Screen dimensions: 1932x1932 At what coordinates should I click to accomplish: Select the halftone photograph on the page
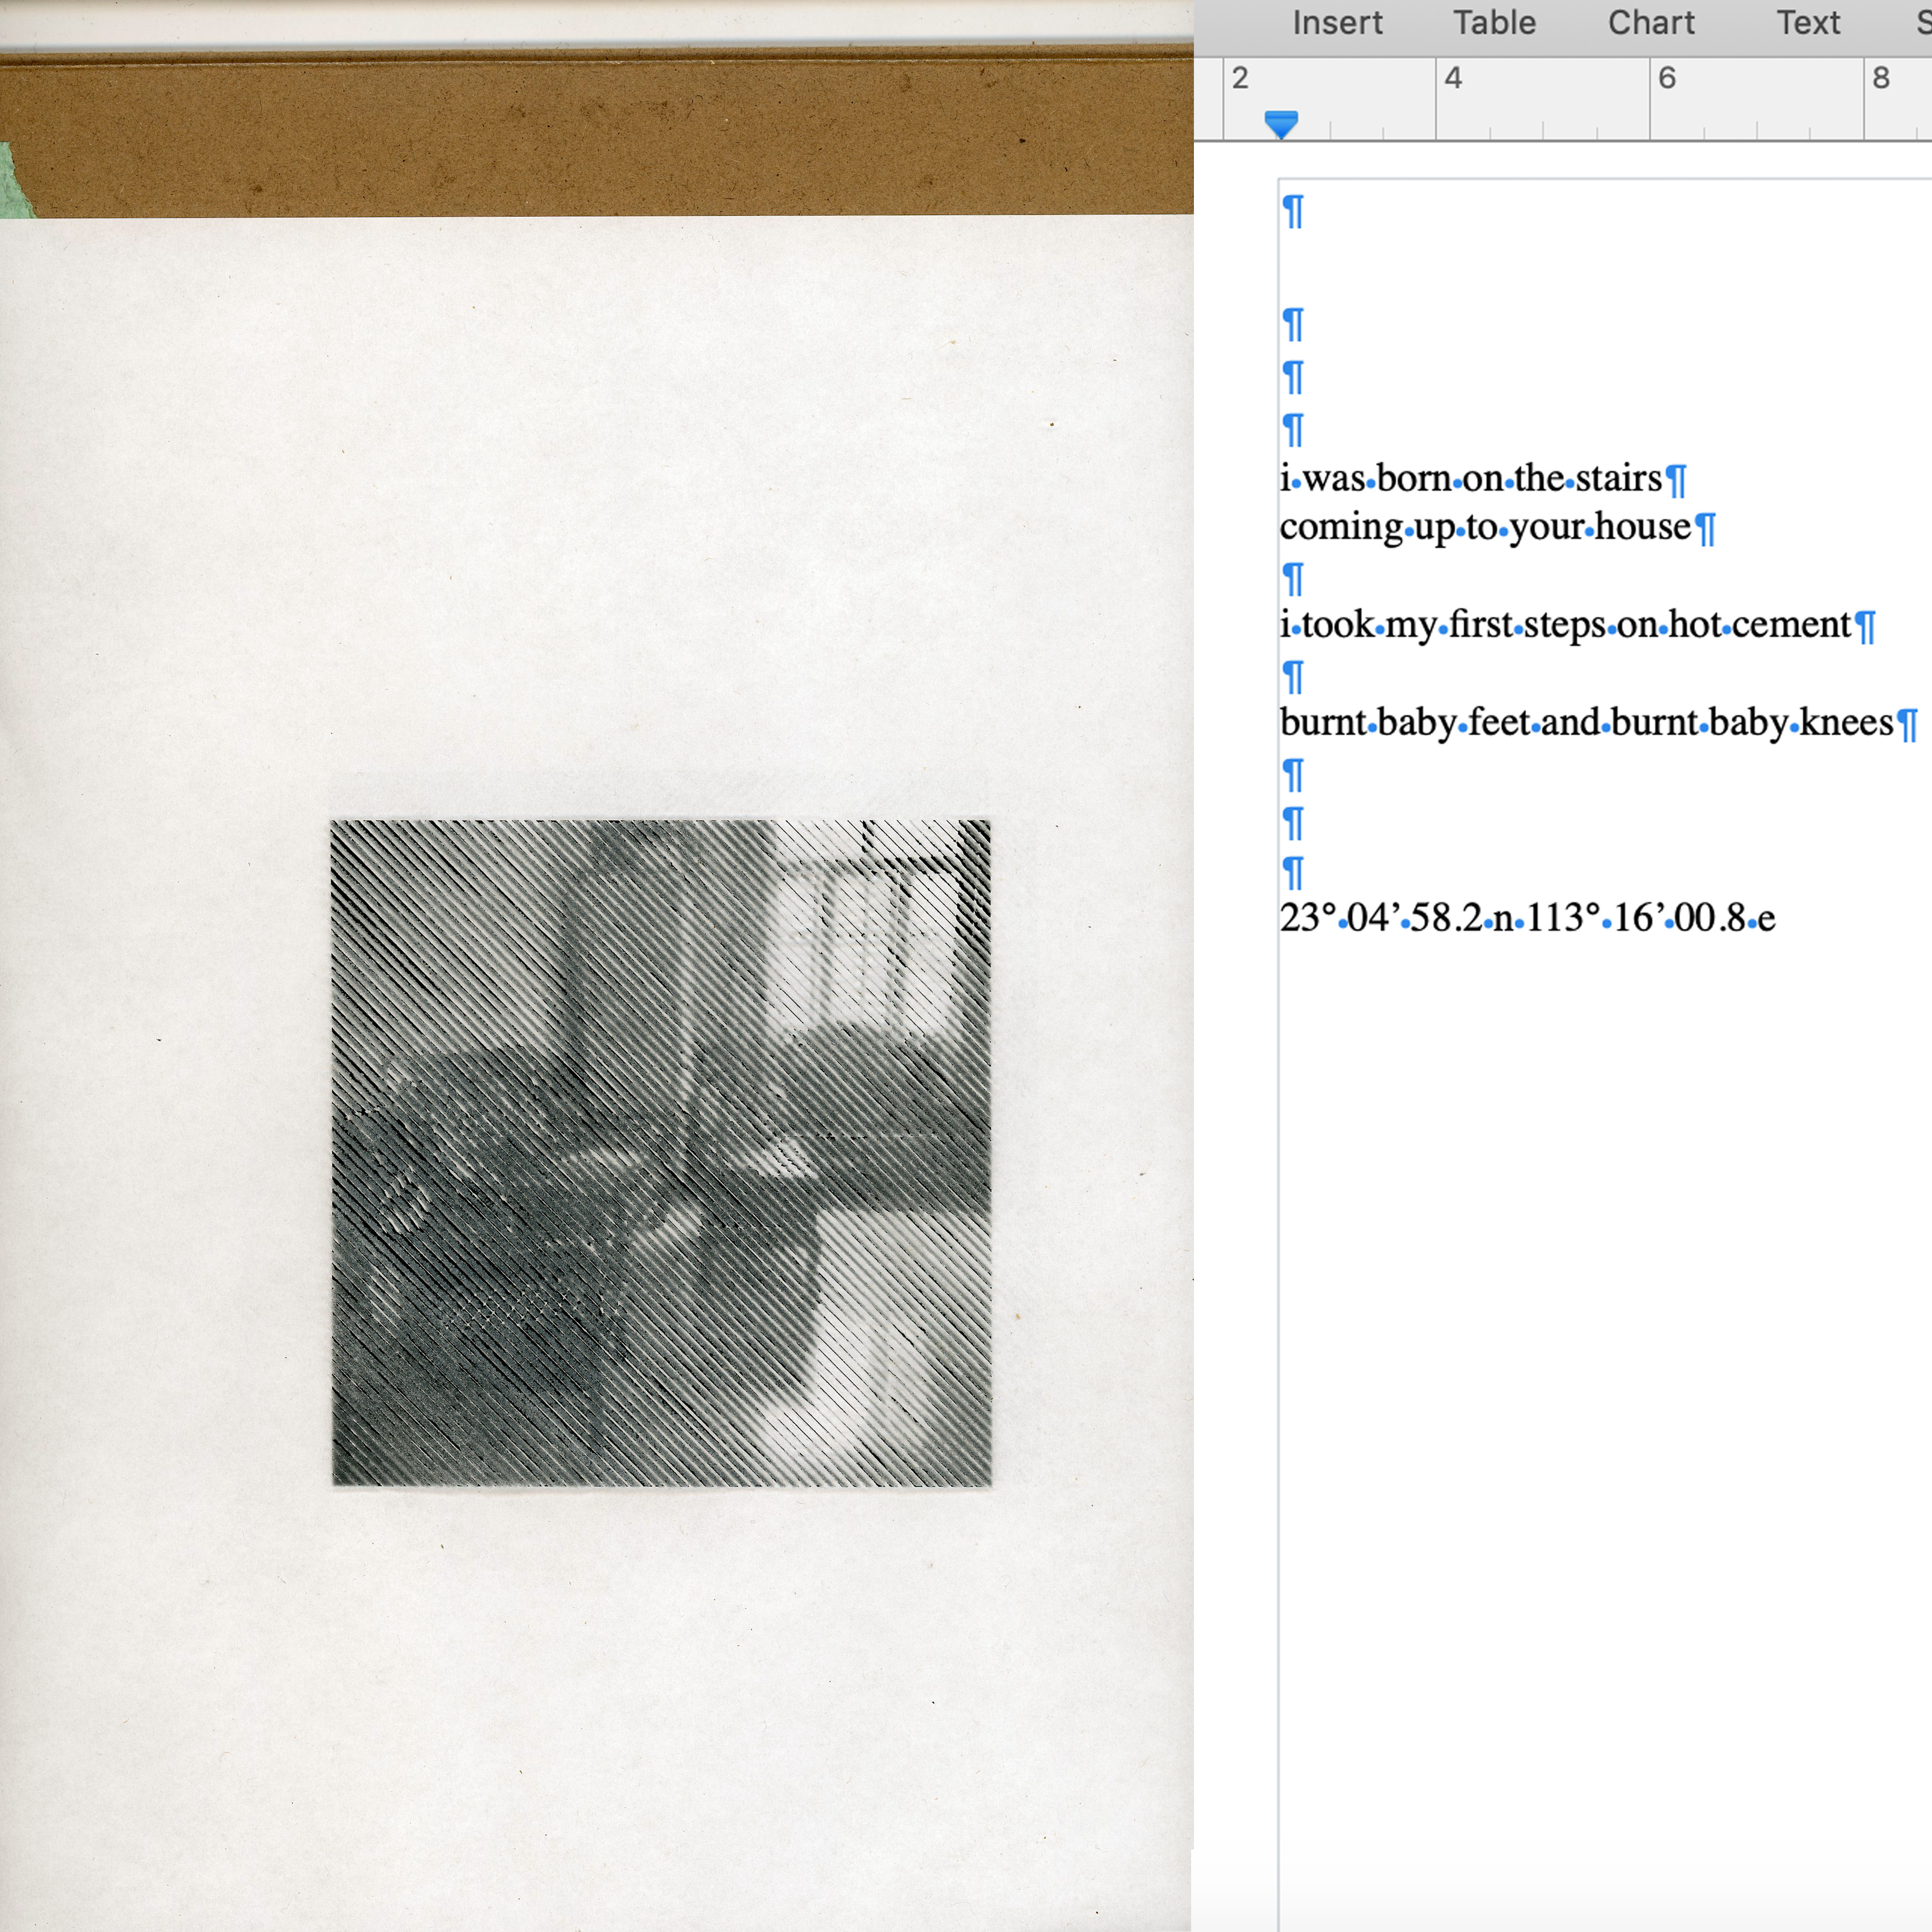[x=661, y=1152]
